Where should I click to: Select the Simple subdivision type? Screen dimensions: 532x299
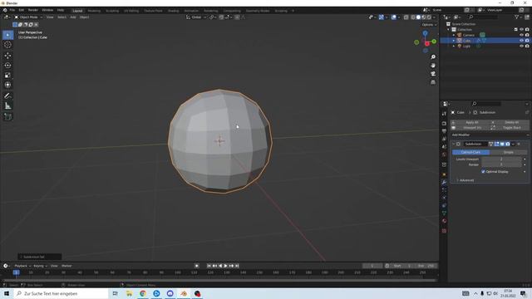point(508,152)
